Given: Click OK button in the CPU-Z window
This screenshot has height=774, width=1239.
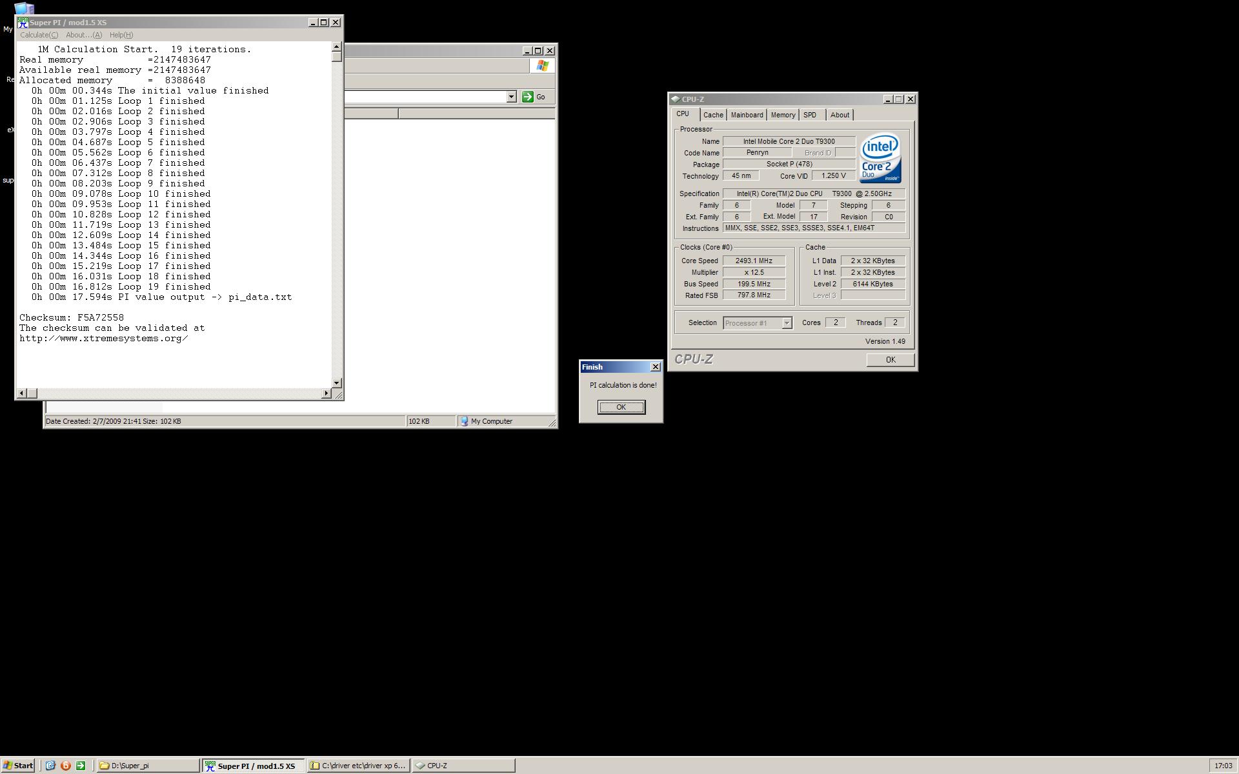Looking at the screenshot, I should [x=891, y=360].
